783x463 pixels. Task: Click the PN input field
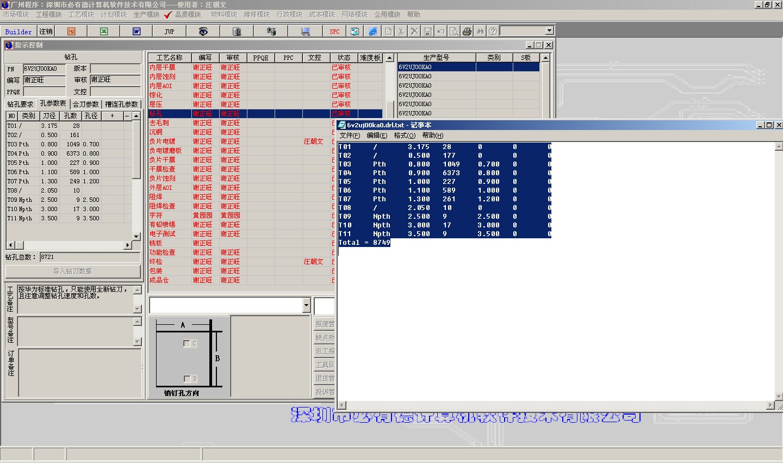(44, 69)
